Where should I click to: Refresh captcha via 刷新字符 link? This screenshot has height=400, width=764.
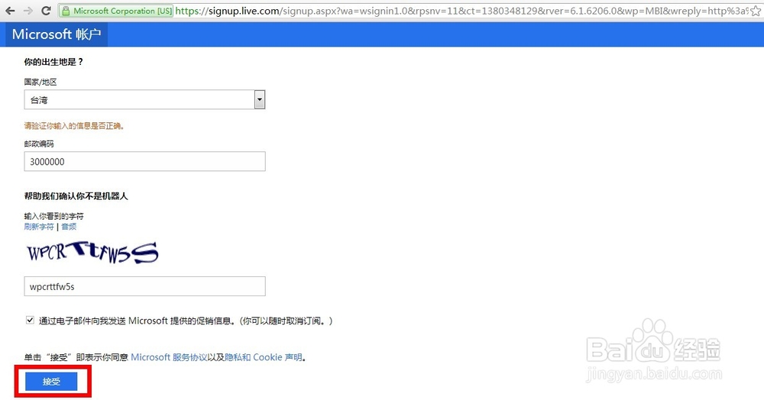click(39, 227)
